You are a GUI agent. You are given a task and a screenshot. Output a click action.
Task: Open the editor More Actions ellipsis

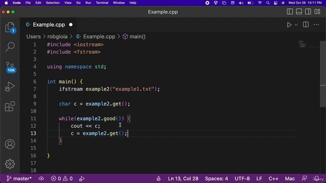click(316, 25)
